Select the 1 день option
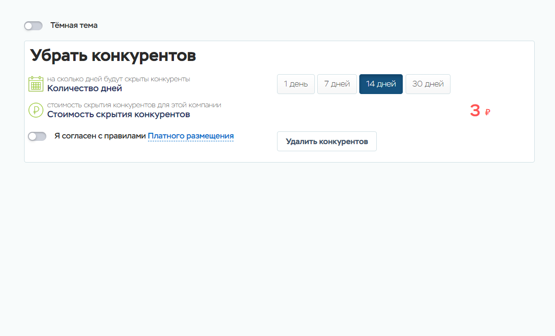 295,84
